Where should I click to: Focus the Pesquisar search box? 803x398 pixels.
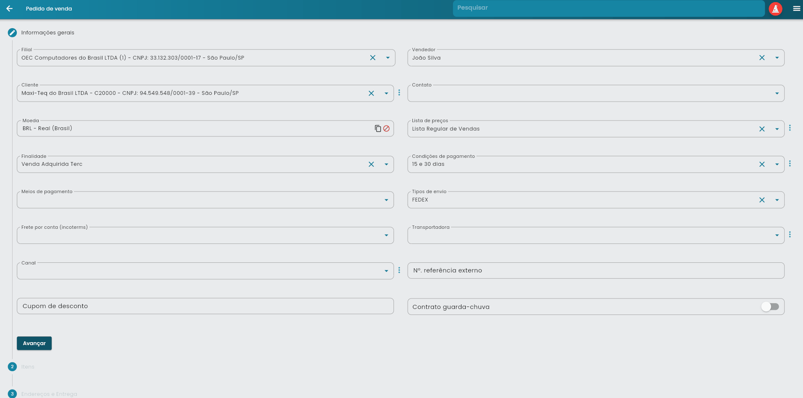click(608, 8)
